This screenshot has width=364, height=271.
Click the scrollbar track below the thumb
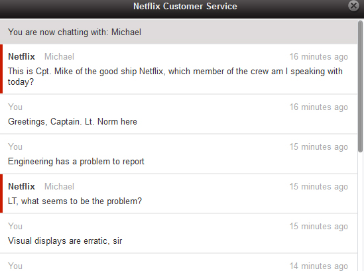click(360, 211)
